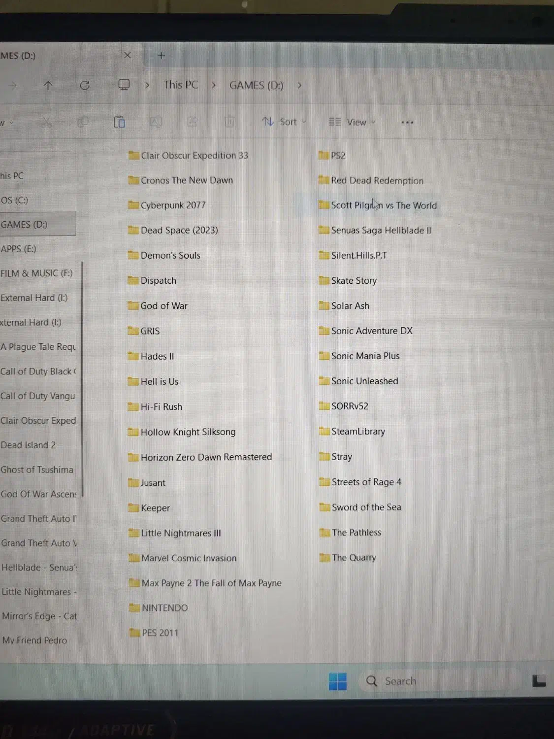Click Hi-Fi Rush folder icon
The width and height of the screenshot is (554, 739).
pos(133,406)
